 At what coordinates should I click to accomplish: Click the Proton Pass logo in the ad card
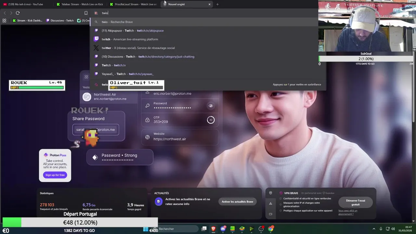pos(55,155)
